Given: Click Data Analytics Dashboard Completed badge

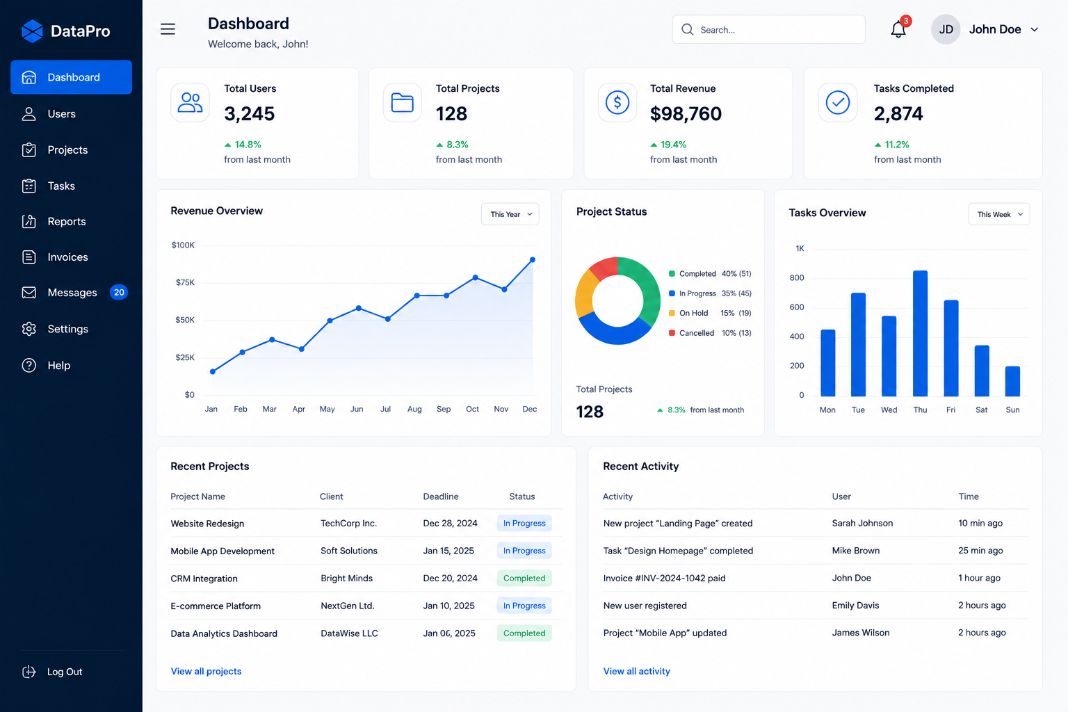Looking at the screenshot, I should (x=524, y=633).
